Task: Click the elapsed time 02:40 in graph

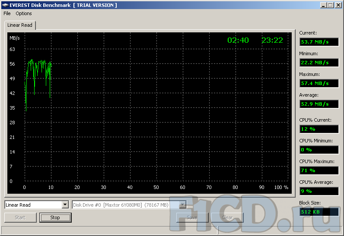Action: (238, 40)
